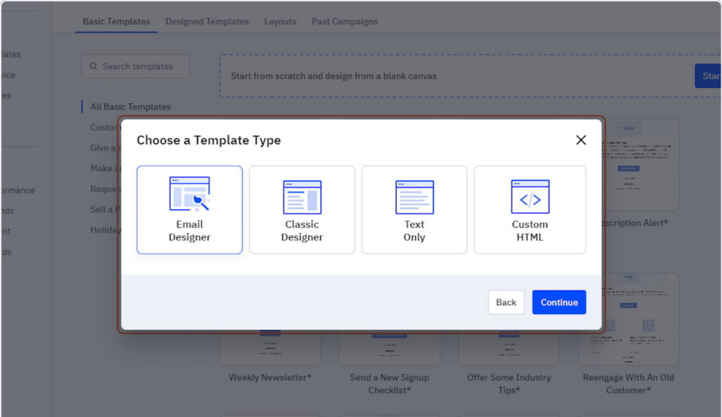Open the Reengage With An Old Customer template
The height and width of the screenshot is (417, 722).
tap(628, 318)
